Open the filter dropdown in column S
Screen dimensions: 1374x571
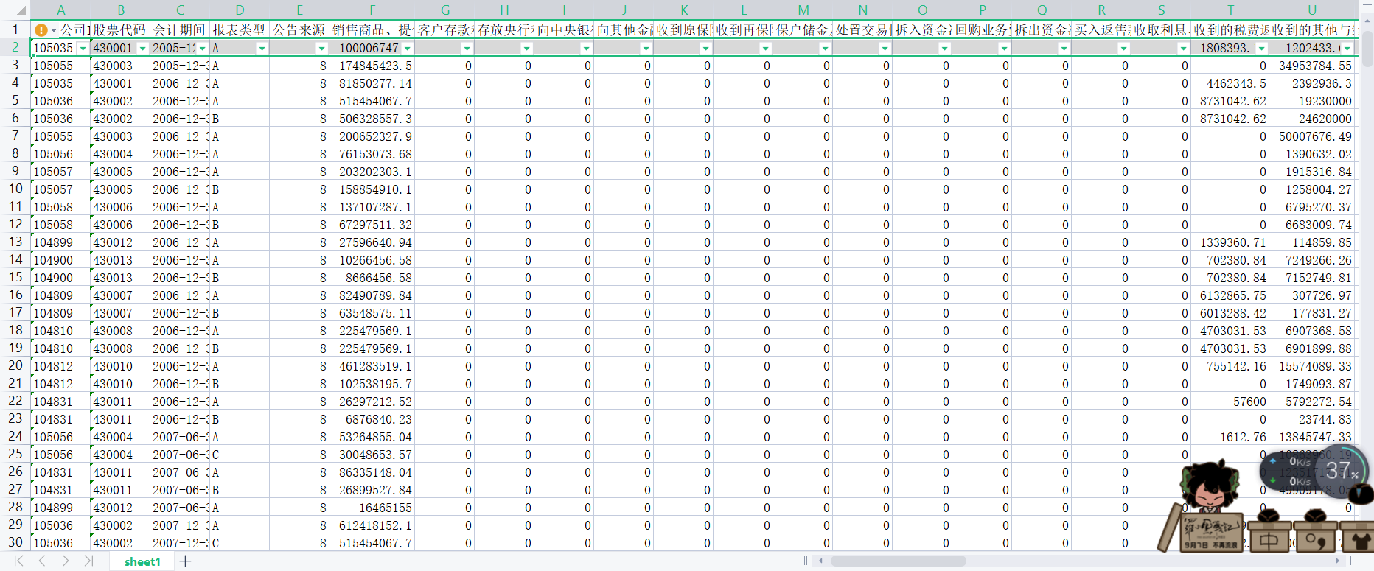click(x=1183, y=49)
